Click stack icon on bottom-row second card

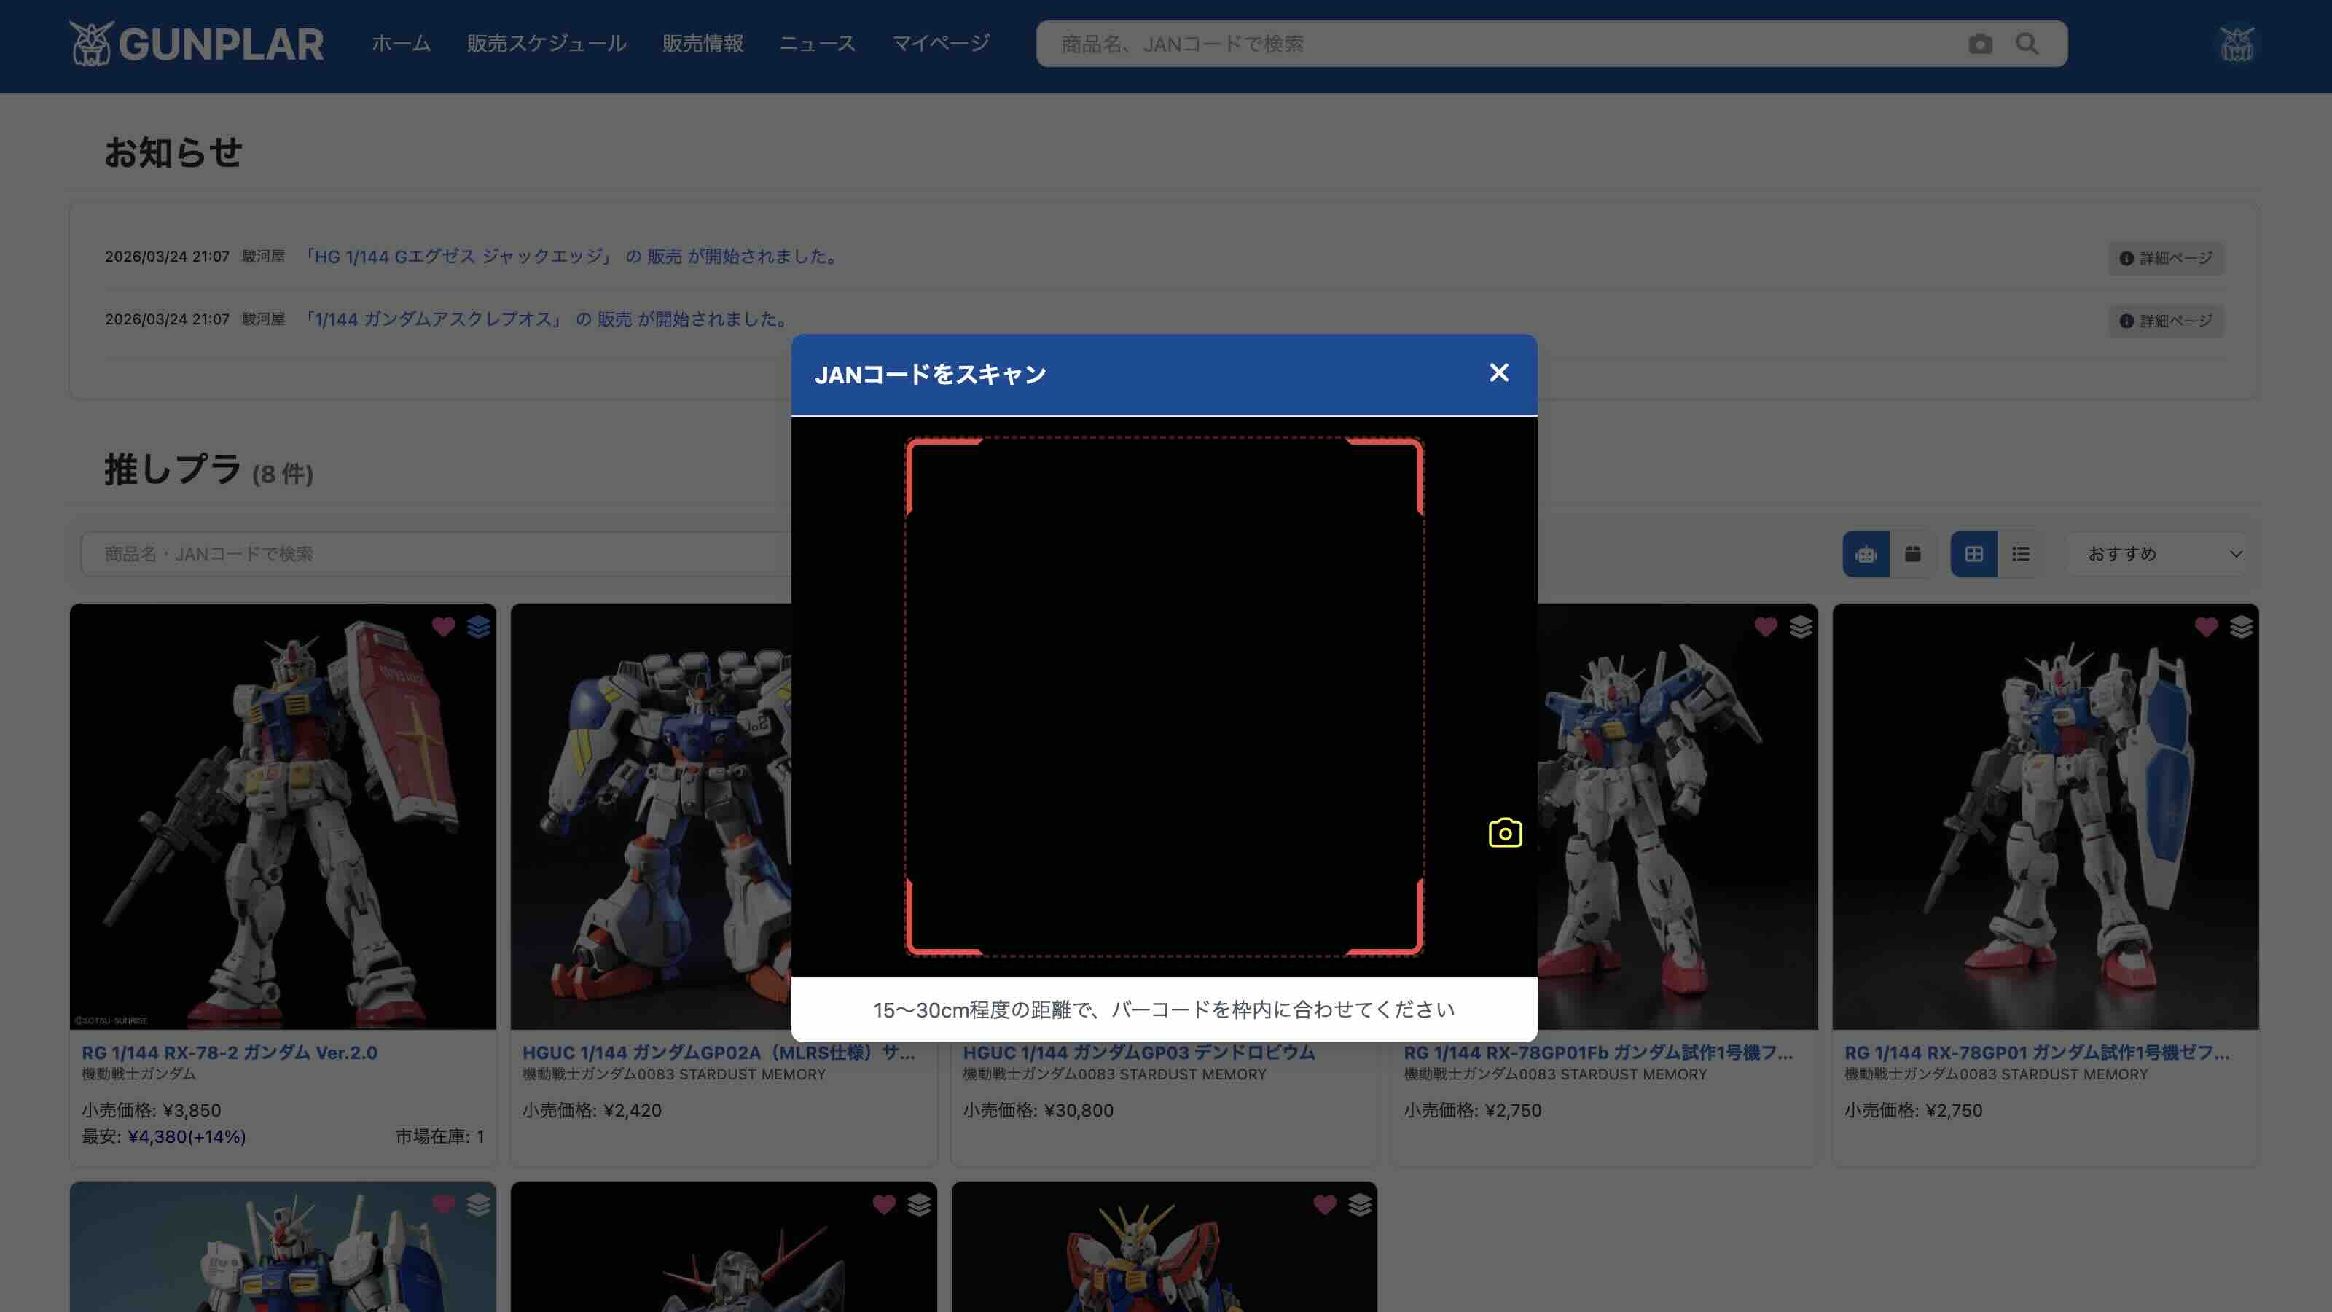click(x=919, y=1204)
